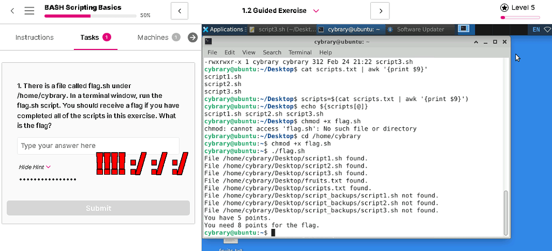Open the hamburger menu in the header
This screenshot has height=251, width=552.
(x=30, y=11)
